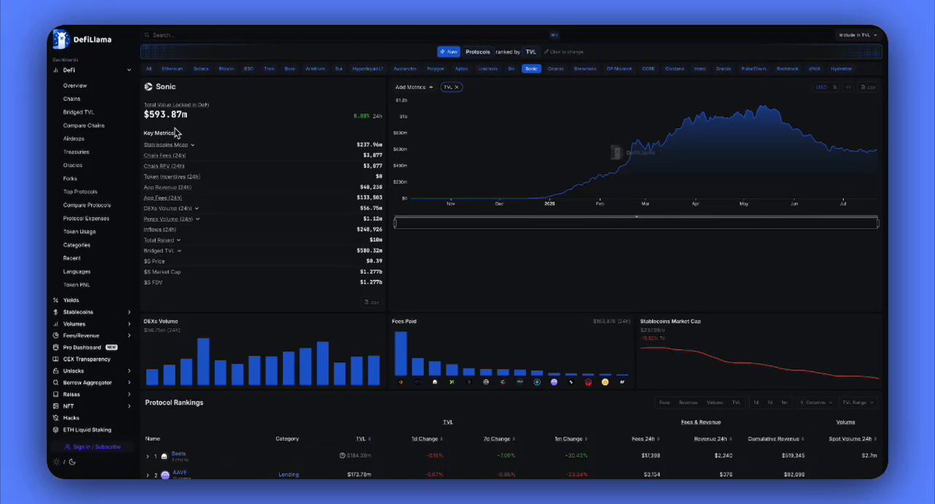Select the Berachain chain tab
The width and height of the screenshot is (935, 504).
pos(585,69)
